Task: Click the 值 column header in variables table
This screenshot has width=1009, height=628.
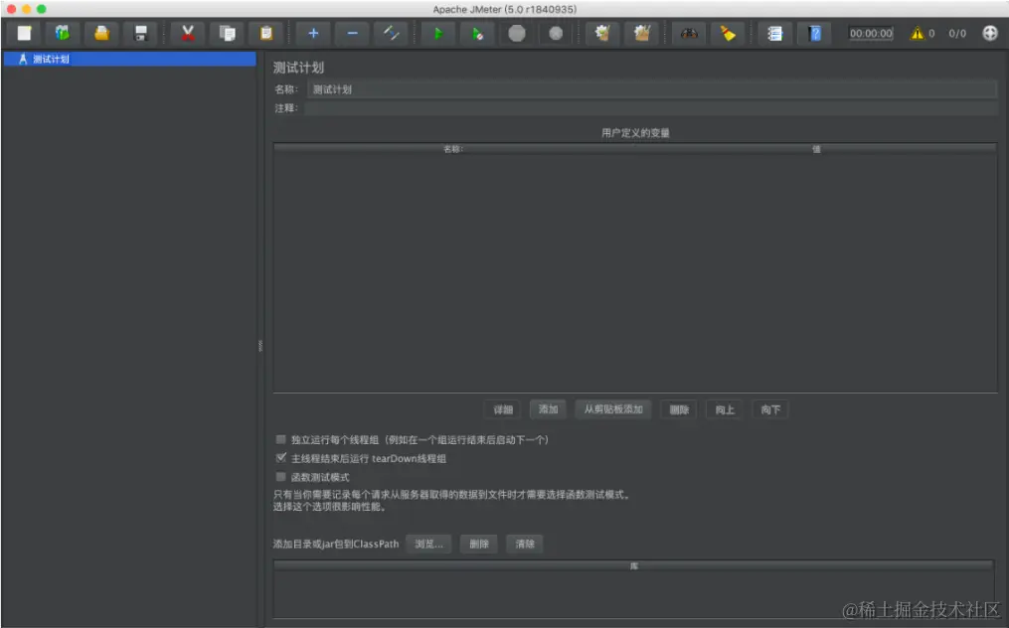Action: (816, 149)
